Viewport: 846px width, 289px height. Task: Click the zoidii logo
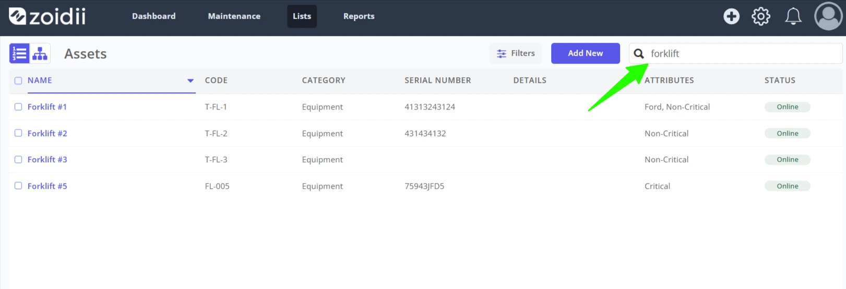coord(47,16)
